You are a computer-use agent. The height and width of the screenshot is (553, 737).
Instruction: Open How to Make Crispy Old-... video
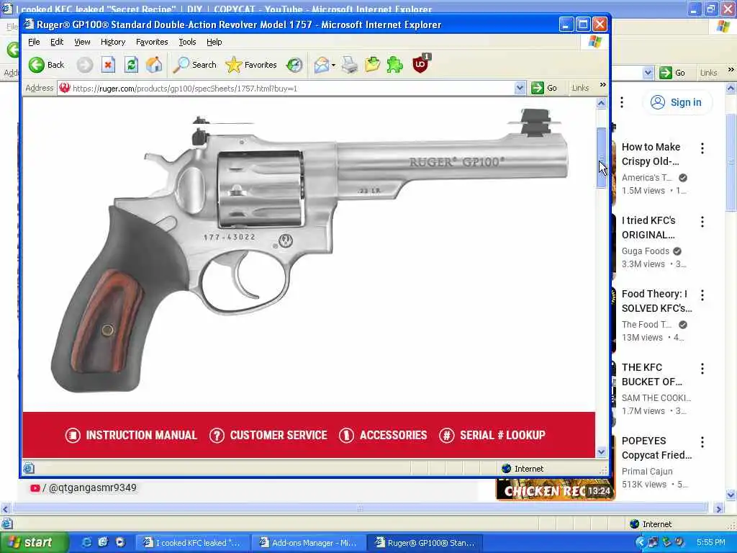651,154
